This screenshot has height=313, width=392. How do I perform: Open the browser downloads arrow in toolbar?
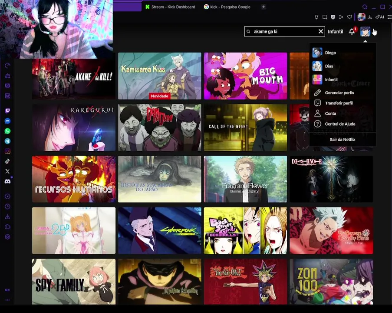370,17
